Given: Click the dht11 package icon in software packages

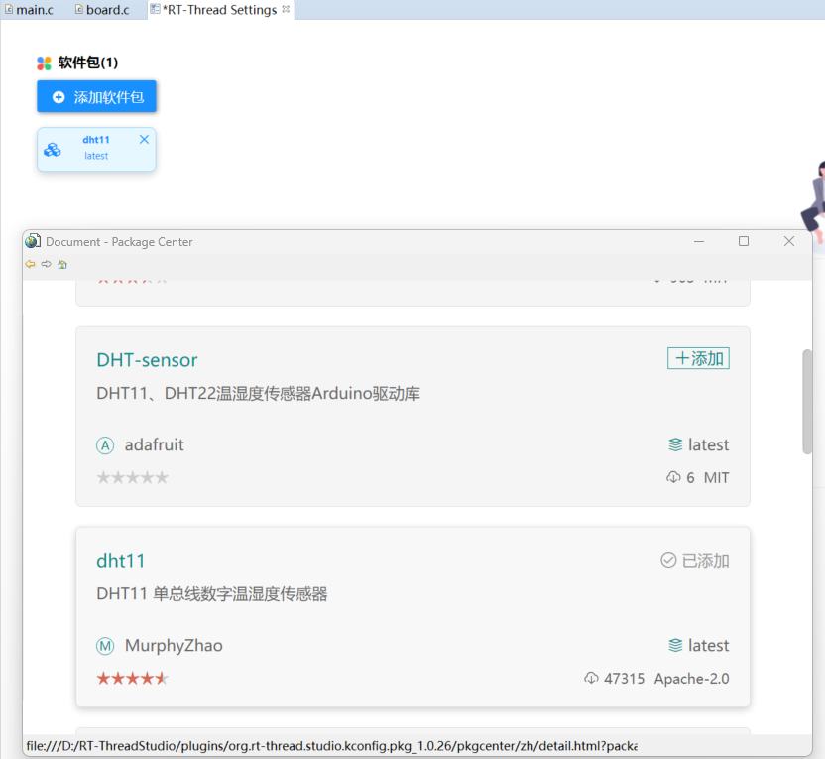Looking at the screenshot, I should click(52, 149).
